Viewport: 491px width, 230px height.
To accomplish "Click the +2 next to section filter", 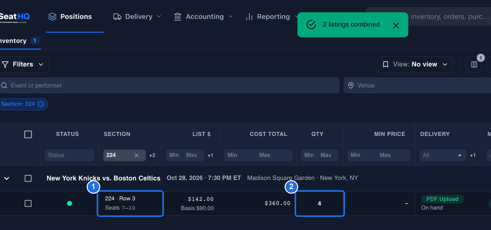I will pyautogui.click(x=152, y=155).
